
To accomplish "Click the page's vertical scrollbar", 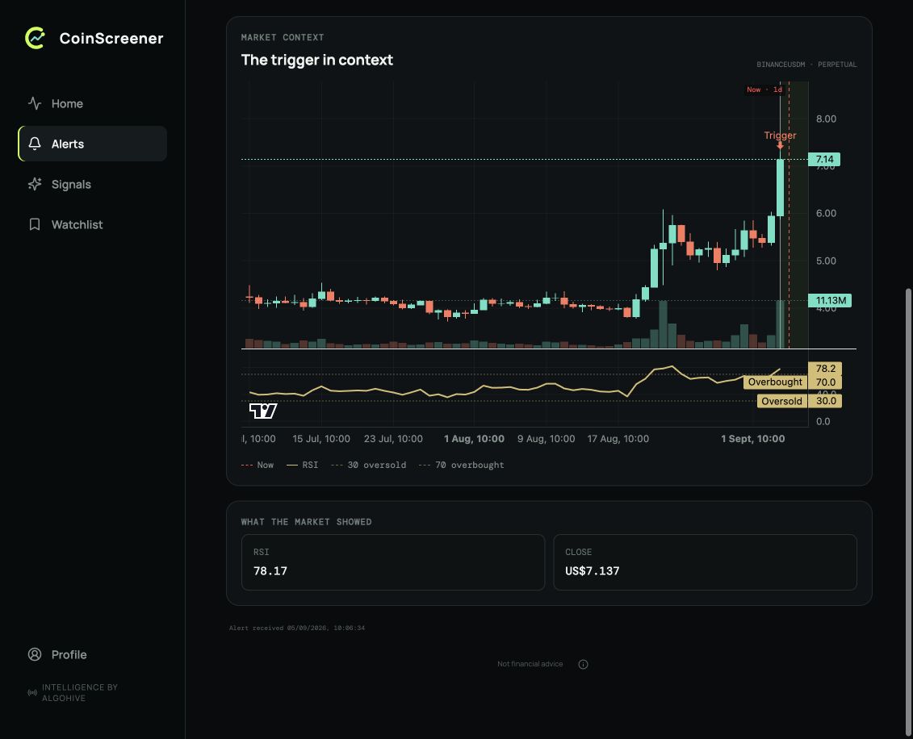I will tap(908, 512).
